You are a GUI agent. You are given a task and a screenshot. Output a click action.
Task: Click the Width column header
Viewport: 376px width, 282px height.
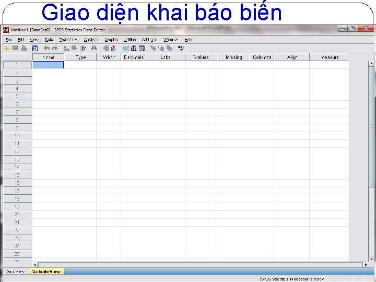pyautogui.click(x=109, y=57)
